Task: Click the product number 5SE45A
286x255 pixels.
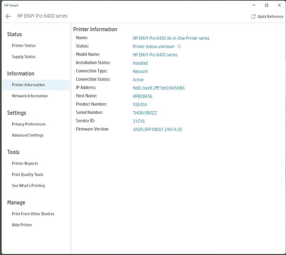Action: pyautogui.click(x=140, y=104)
